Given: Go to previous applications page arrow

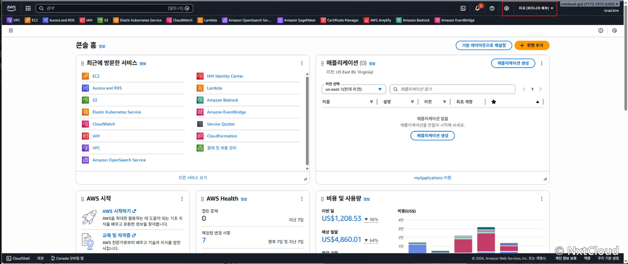Looking at the screenshot, I should coord(524,89).
